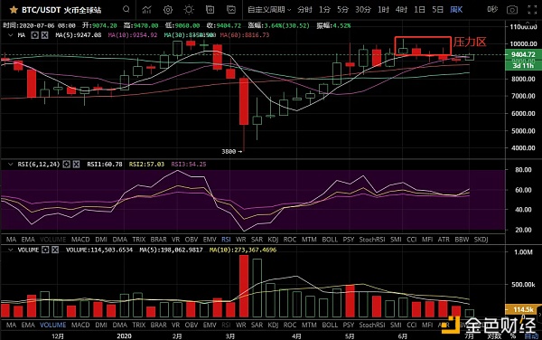The height and width of the screenshot is (340, 542).
Task: Switch RSI pane to StochRSI indicator
Action: (x=372, y=240)
